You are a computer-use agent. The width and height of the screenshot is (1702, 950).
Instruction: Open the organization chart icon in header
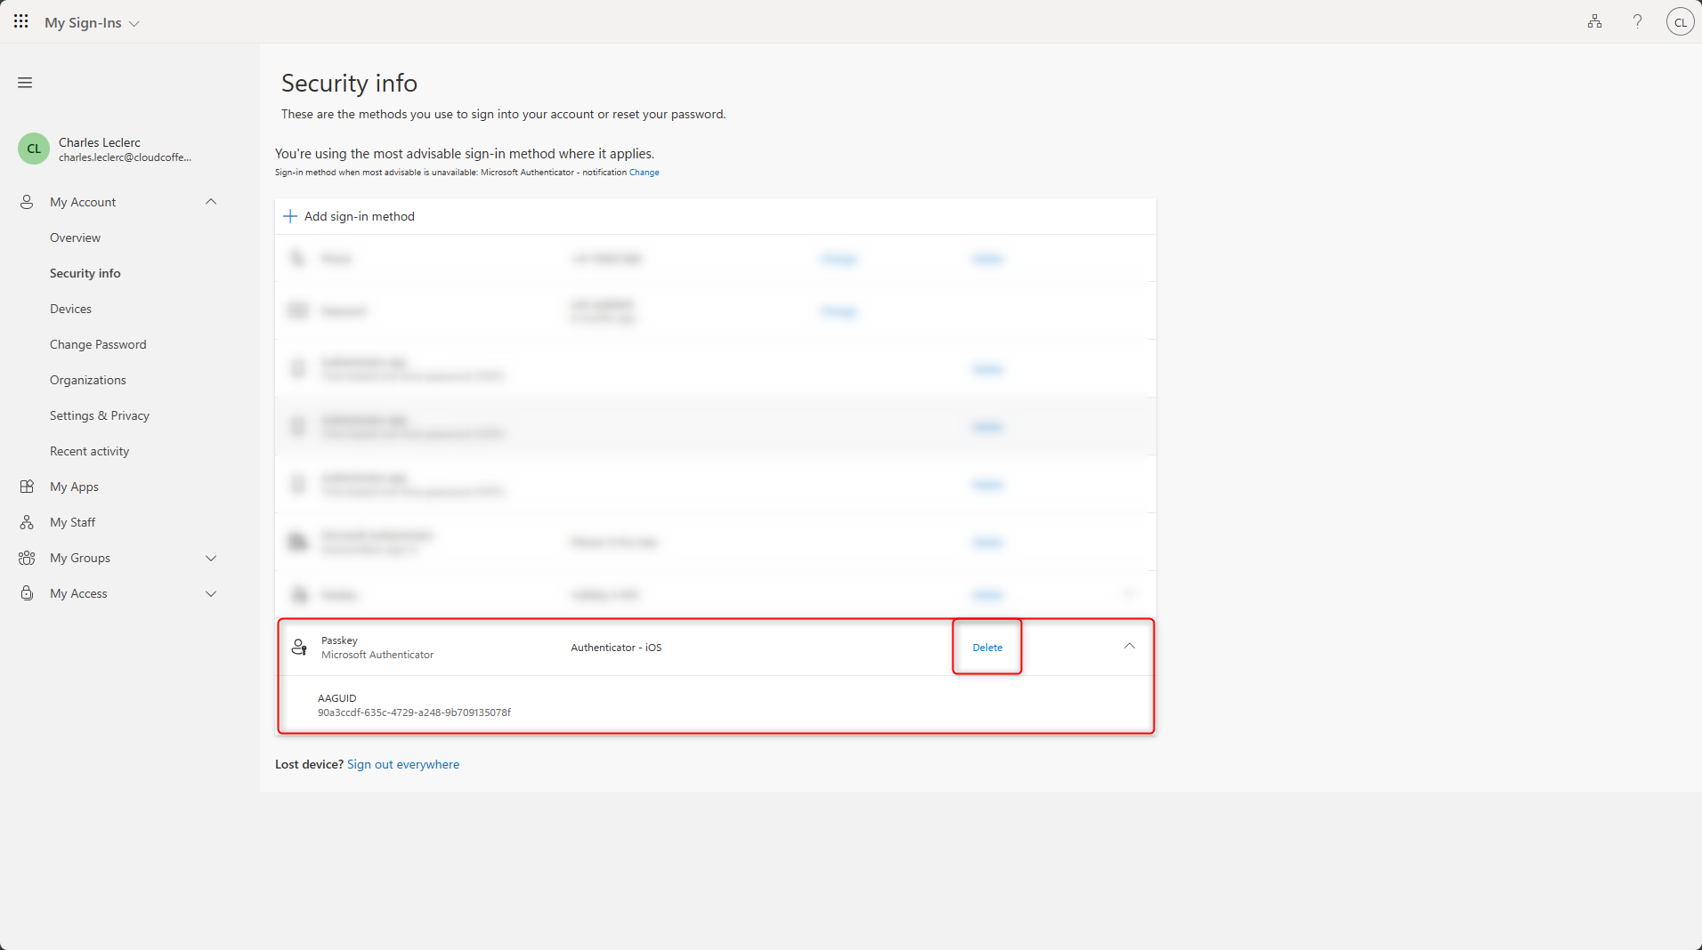[x=1594, y=21]
